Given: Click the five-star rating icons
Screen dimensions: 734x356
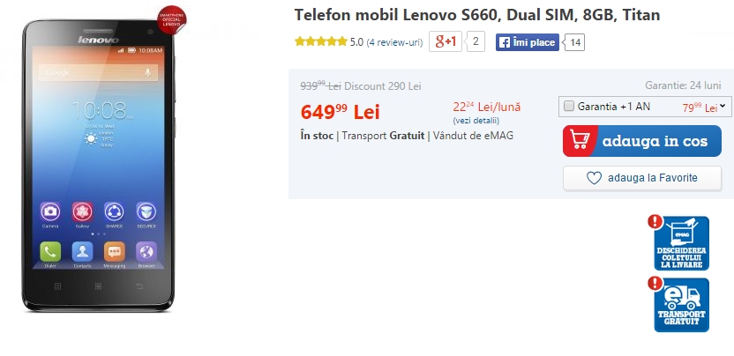Looking at the screenshot, I should pyautogui.click(x=321, y=41).
